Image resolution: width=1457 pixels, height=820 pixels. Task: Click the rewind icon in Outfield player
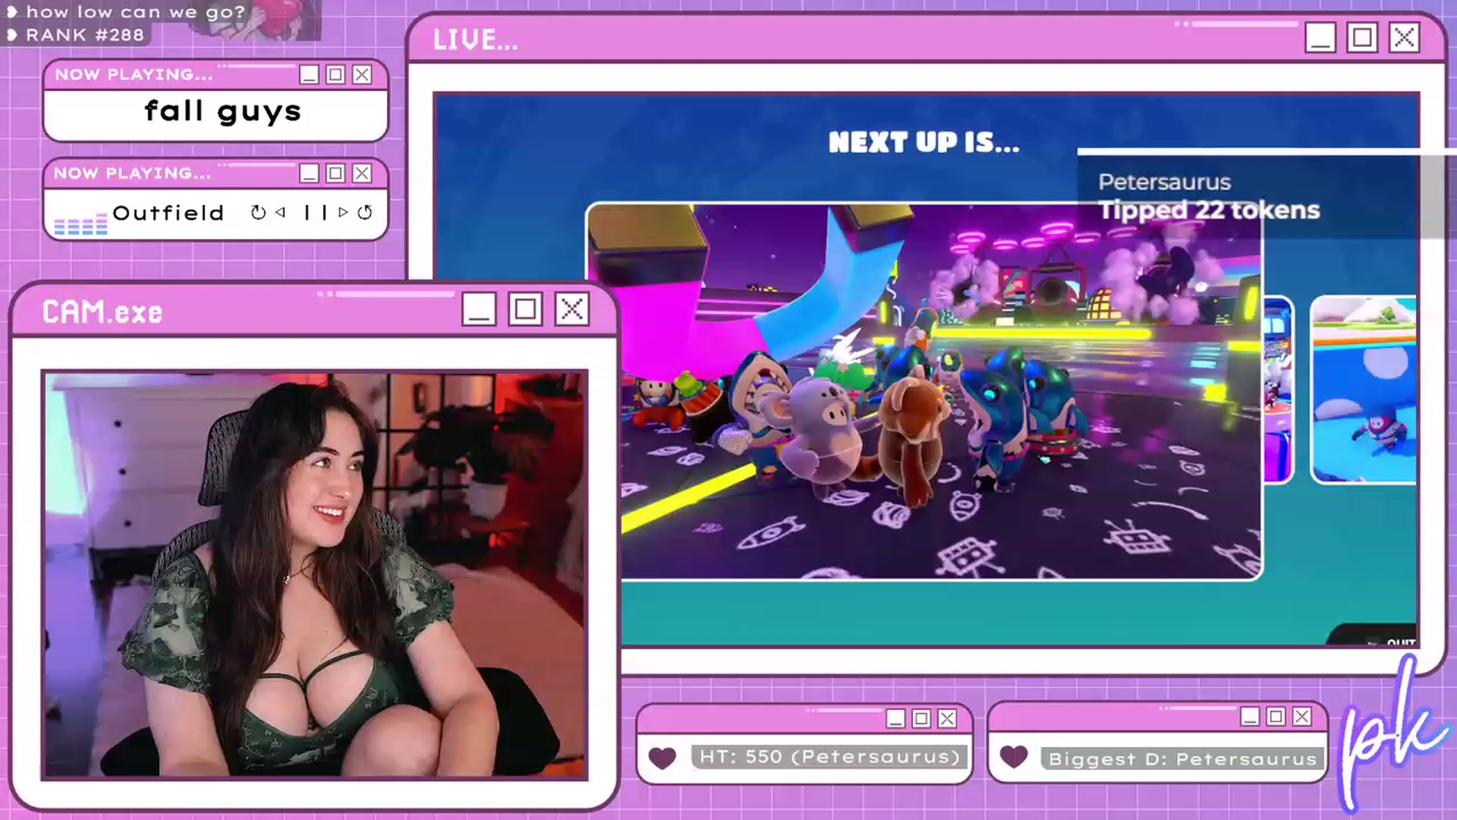(x=258, y=213)
